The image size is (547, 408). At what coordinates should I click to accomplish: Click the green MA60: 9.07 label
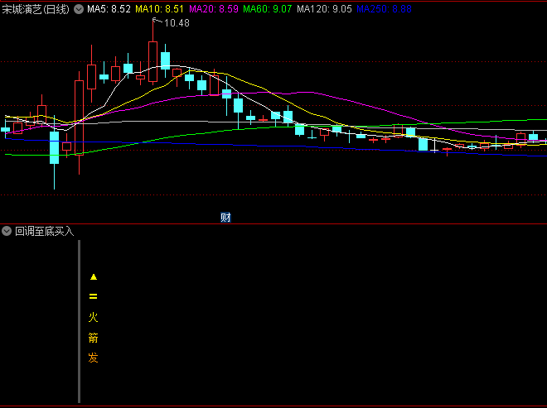(269, 8)
